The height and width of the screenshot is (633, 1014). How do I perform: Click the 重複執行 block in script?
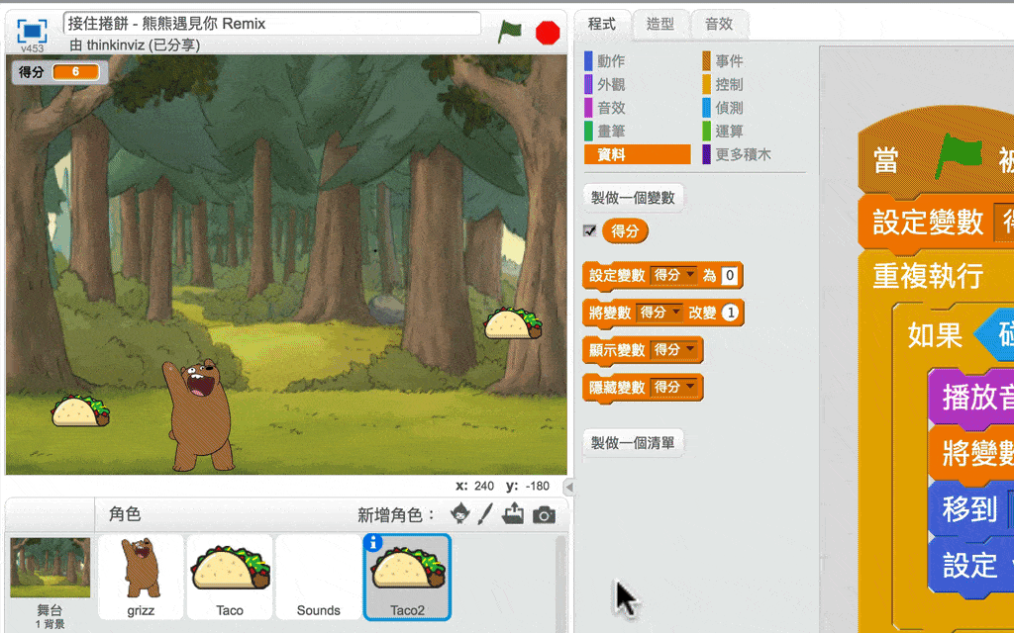pos(928,276)
